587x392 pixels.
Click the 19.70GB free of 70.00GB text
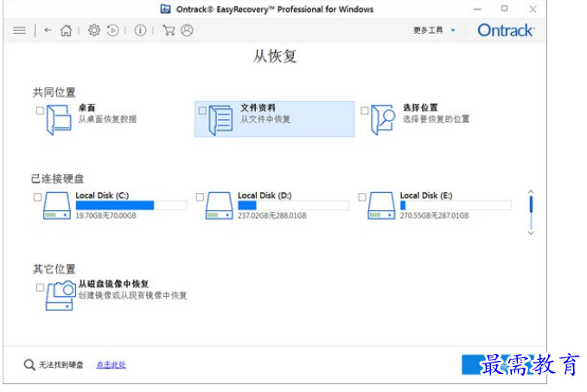(106, 215)
